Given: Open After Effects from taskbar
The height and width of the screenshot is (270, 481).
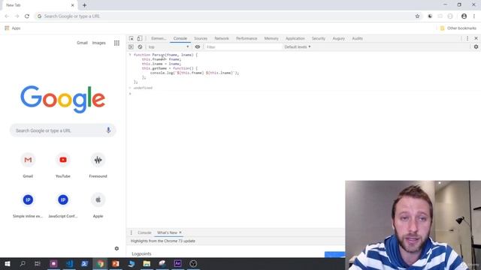Looking at the screenshot, I should [x=177, y=263].
